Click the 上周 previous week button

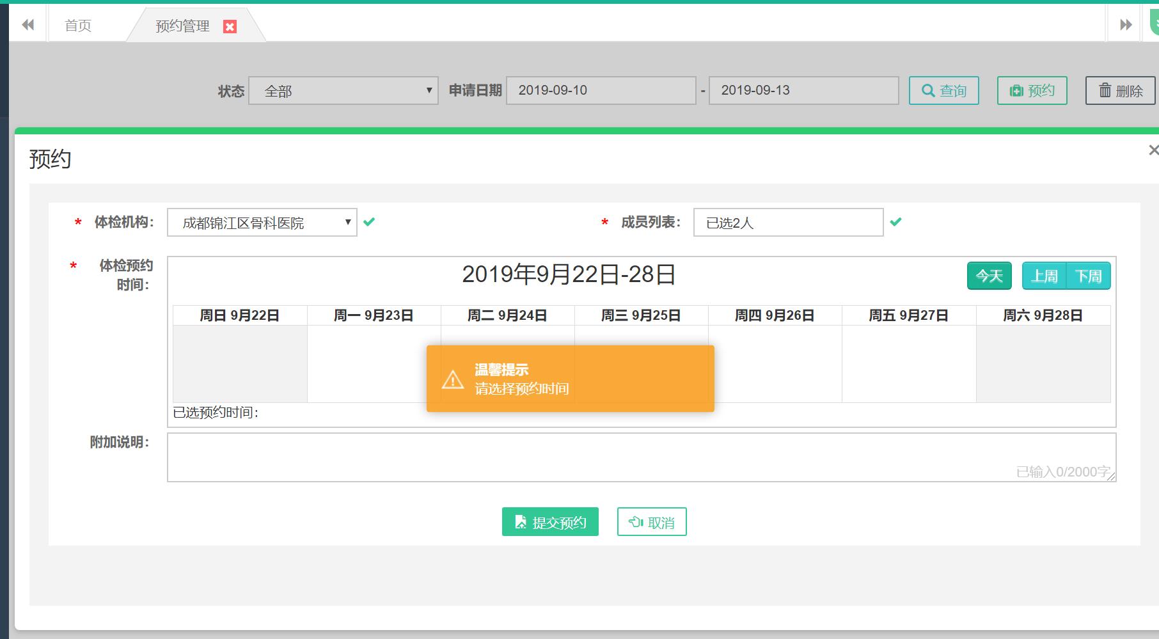1044,276
